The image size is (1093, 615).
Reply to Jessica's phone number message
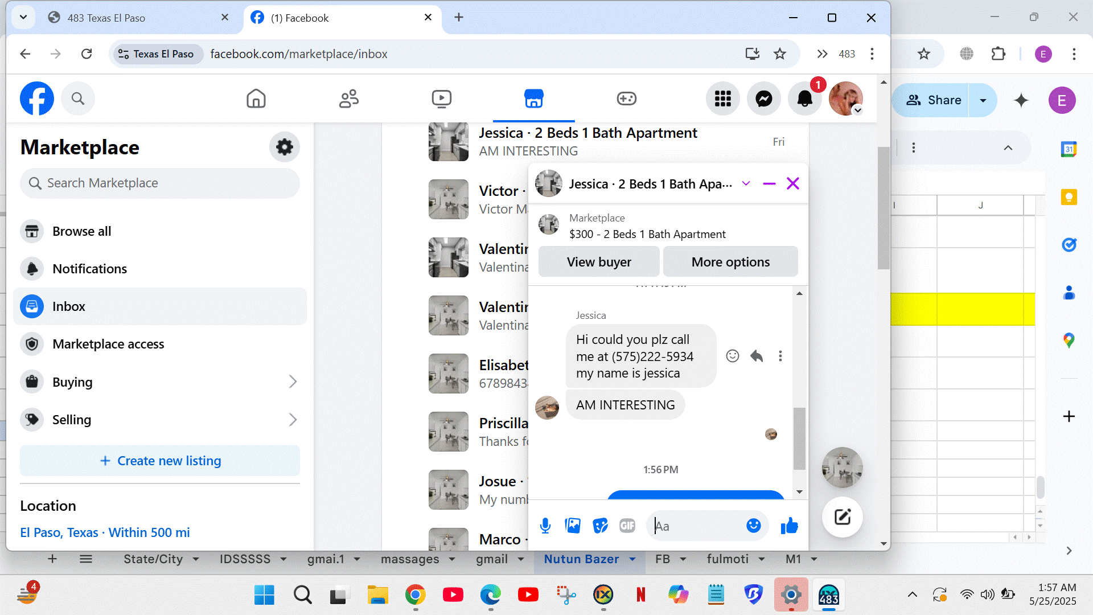click(x=757, y=356)
